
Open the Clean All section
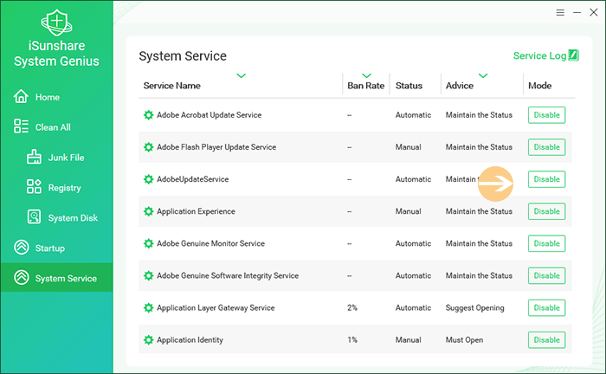click(52, 127)
